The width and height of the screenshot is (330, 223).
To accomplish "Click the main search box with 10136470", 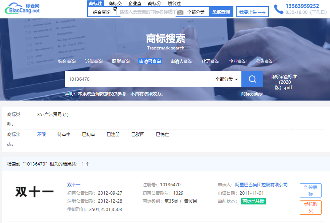I will click(139, 79).
